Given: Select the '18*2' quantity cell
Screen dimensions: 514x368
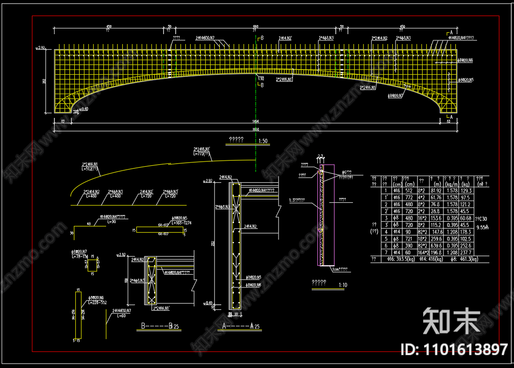Looking at the screenshot, I should (422, 239).
